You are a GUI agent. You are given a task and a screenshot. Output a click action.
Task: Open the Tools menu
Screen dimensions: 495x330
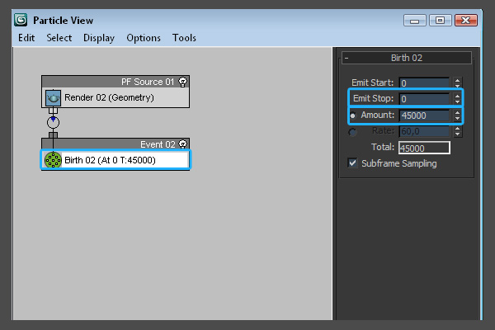[184, 38]
